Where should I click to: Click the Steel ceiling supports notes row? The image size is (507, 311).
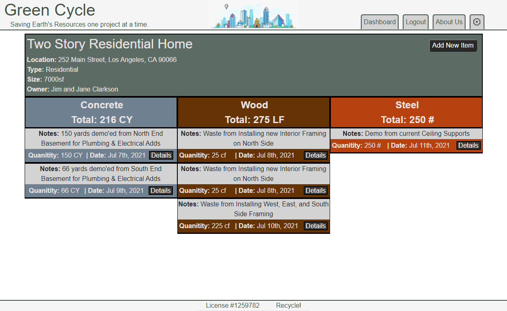[x=406, y=134]
